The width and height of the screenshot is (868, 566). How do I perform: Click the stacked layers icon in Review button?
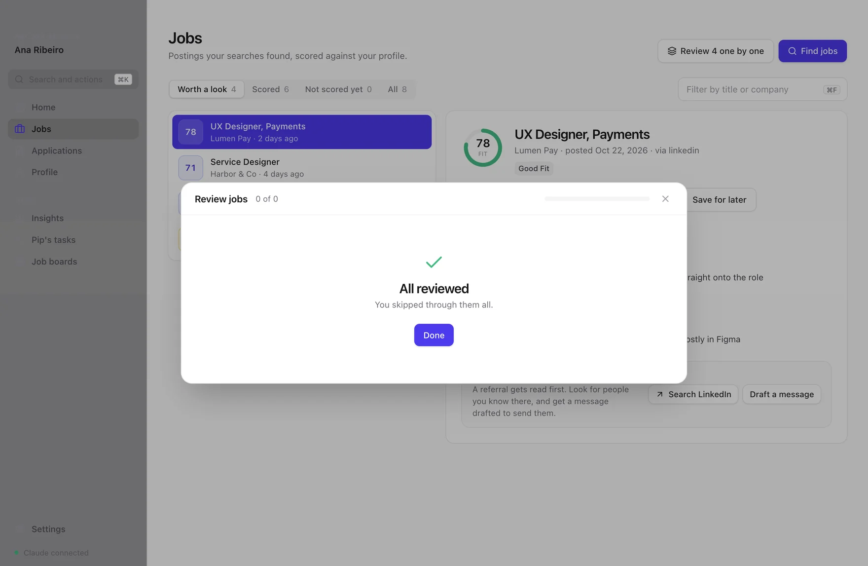click(672, 51)
